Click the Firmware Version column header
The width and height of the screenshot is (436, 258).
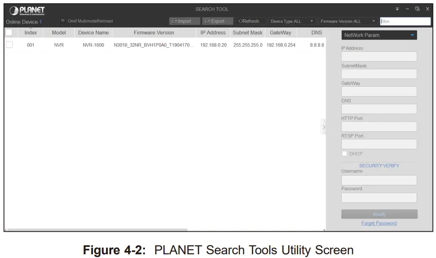154,32
